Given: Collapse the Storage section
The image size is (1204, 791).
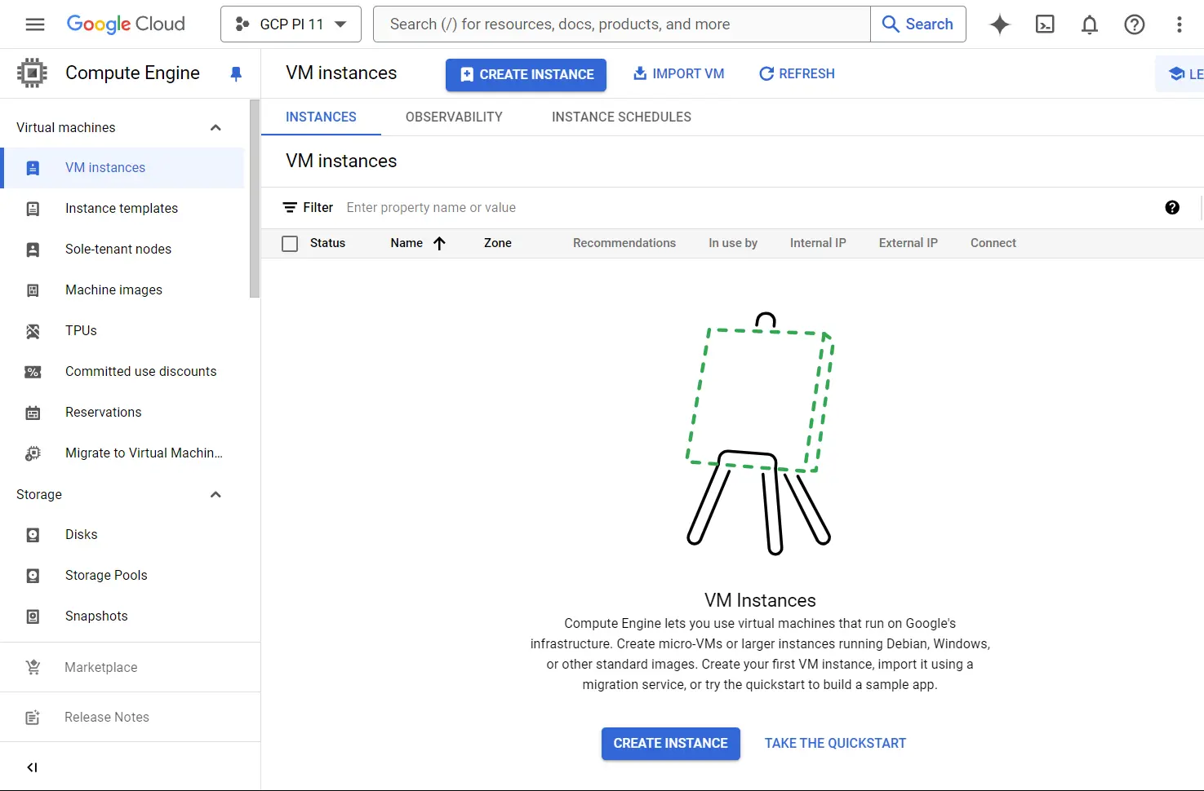Looking at the screenshot, I should coord(215,495).
